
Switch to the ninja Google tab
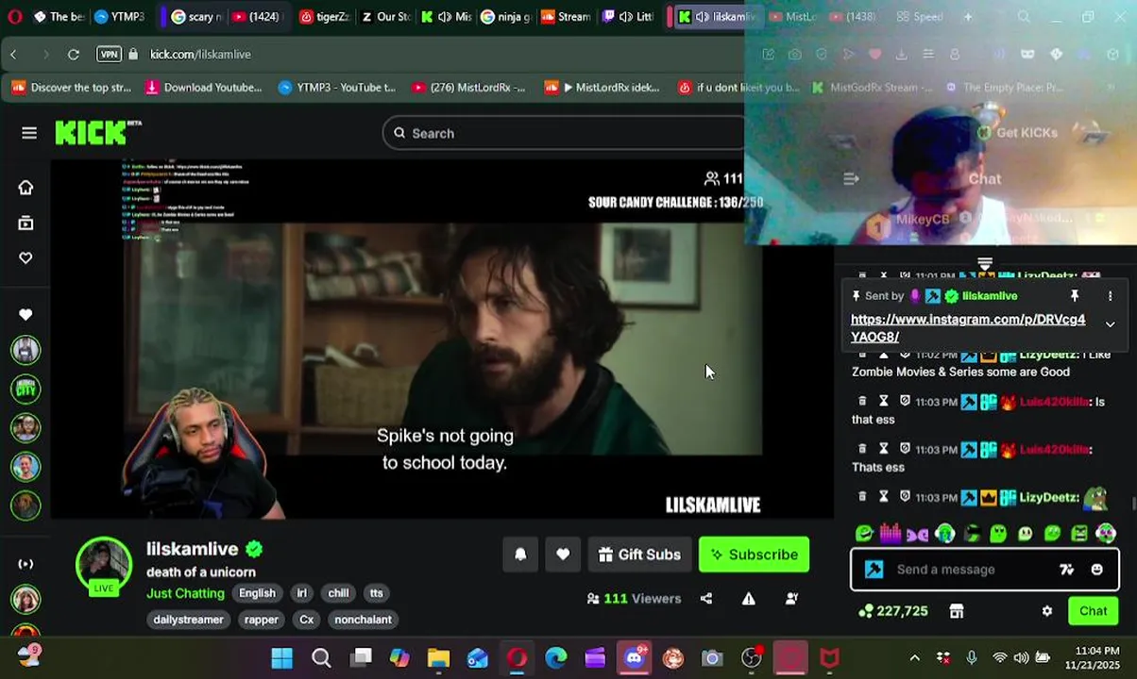pos(506,17)
